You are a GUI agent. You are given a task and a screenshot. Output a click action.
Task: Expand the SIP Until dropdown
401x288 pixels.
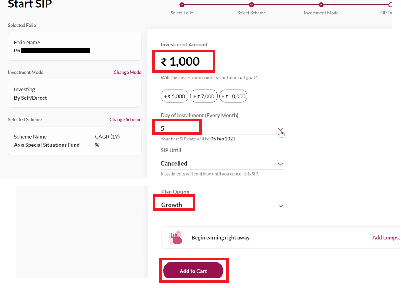280,164
